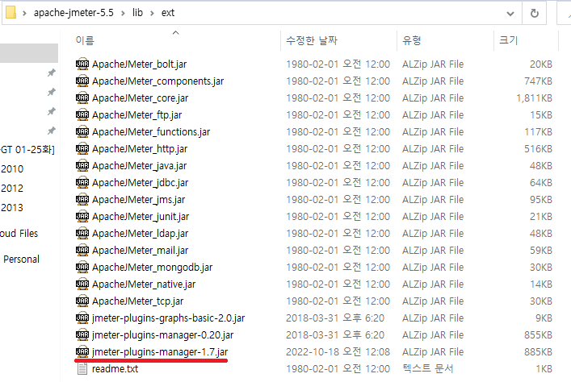Click the JAR icon of ApacheJMeter_native.jar
Viewport: 571px width, 382px height.
click(82, 284)
